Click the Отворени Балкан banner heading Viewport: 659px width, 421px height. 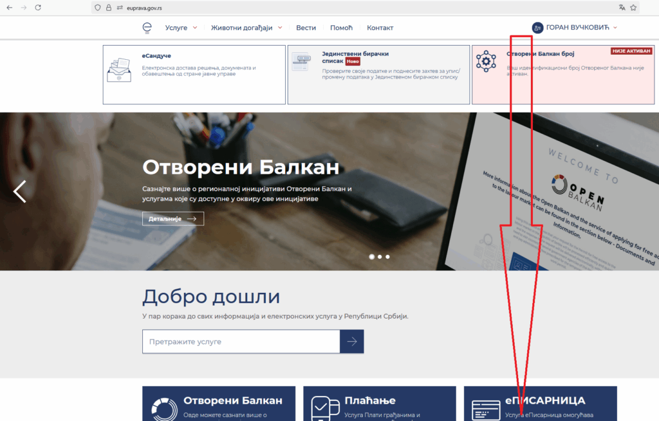(241, 167)
